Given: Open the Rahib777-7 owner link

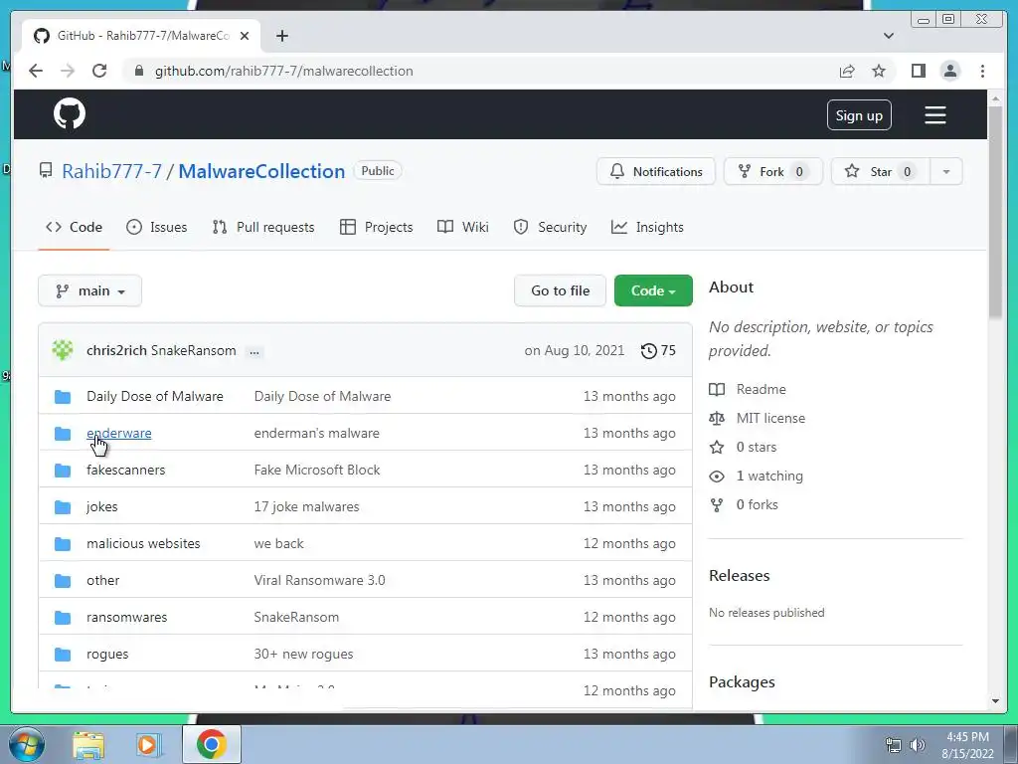Looking at the screenshot, I should (x=111, y=171).
